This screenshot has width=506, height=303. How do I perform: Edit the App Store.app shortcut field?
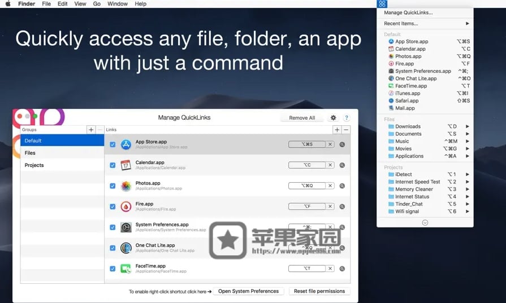307,144
